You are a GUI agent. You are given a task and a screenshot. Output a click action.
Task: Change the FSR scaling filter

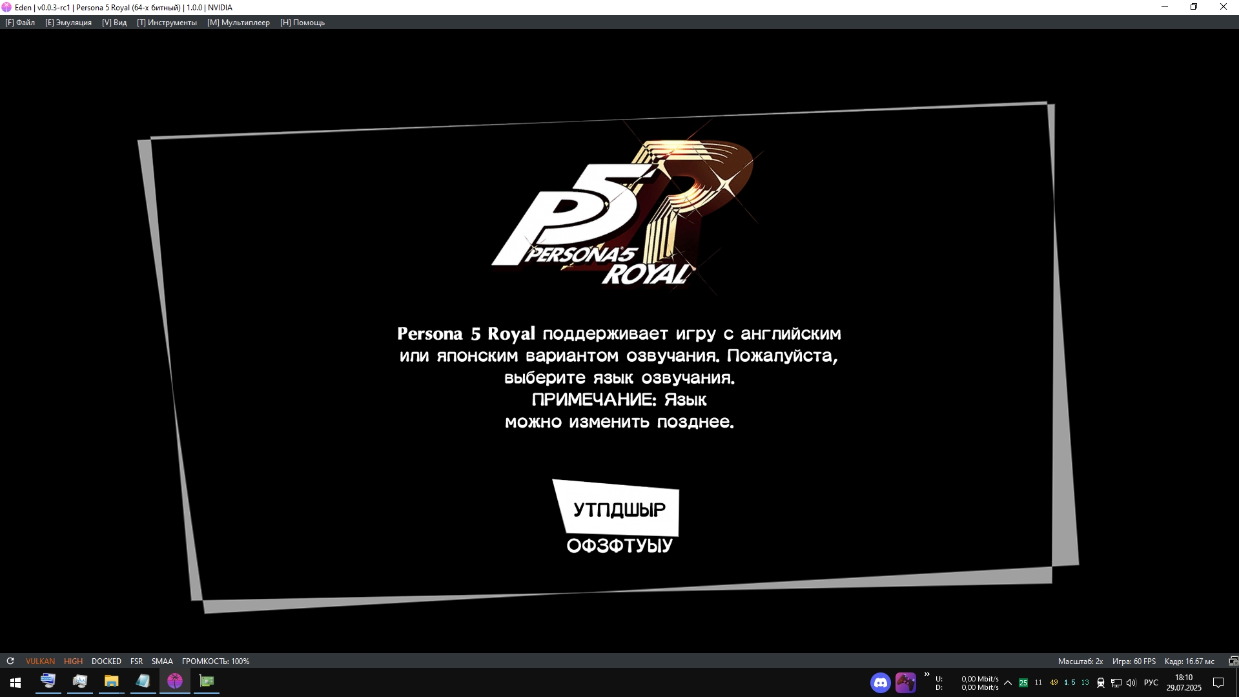[136, 661]
